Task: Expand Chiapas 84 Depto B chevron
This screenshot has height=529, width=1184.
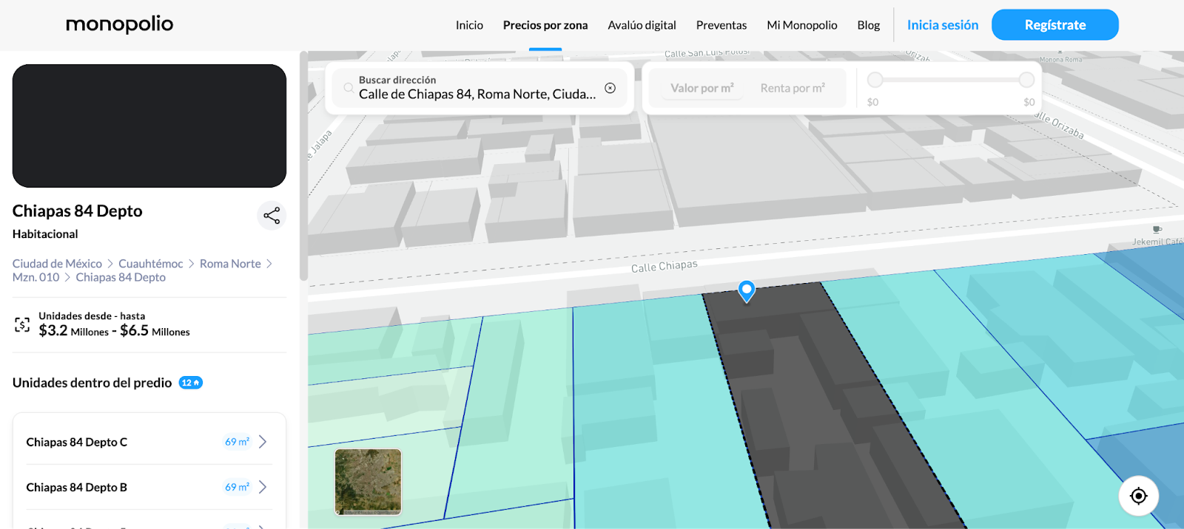Action: point(263,487)
